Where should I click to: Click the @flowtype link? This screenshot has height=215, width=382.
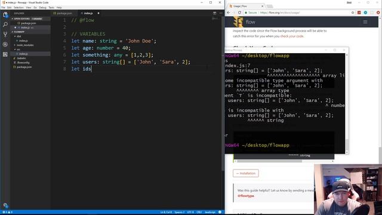point(246,196)
